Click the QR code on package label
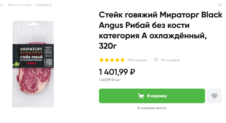Screen dimensions: 226x123 tap(49, 62)
